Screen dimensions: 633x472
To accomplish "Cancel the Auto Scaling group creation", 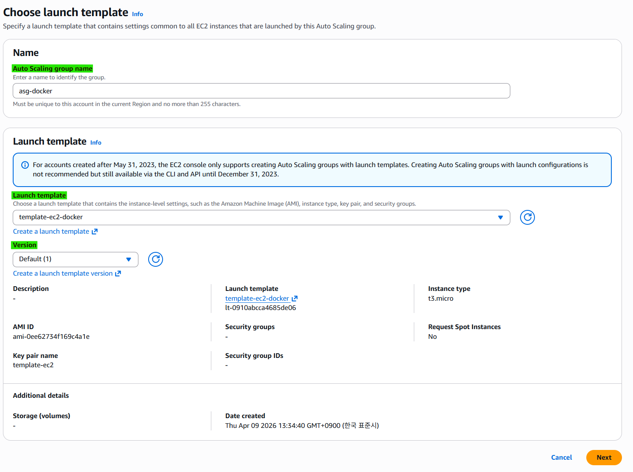I will (x=561, y=458).
